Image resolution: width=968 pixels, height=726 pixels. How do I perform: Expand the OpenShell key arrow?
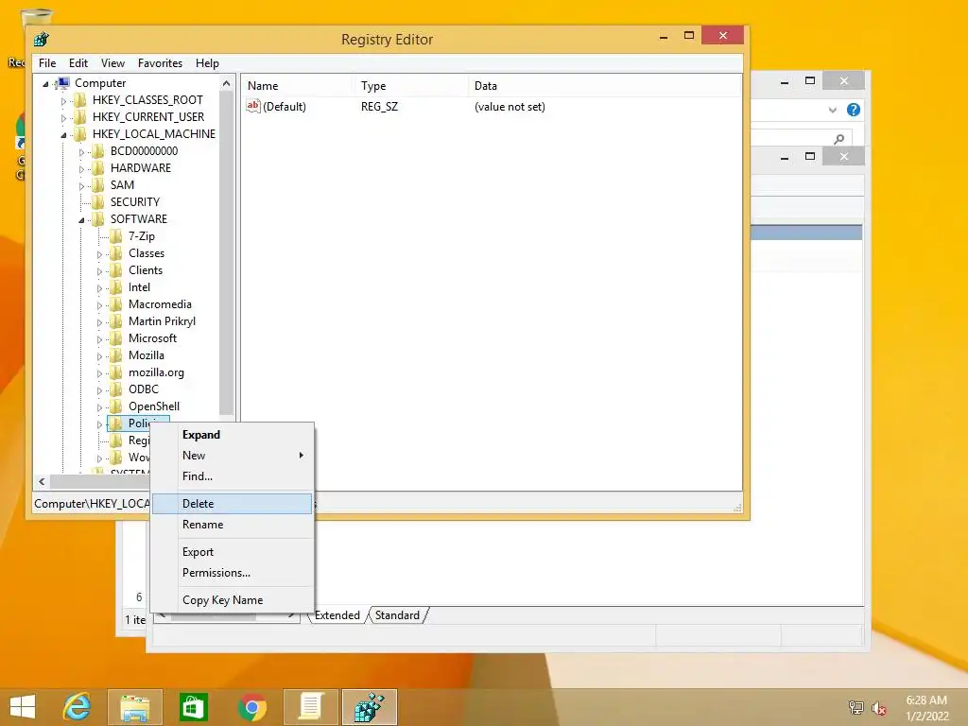pos(98,407)
